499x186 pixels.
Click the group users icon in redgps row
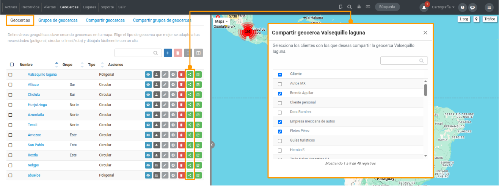[x=156, y=166]
